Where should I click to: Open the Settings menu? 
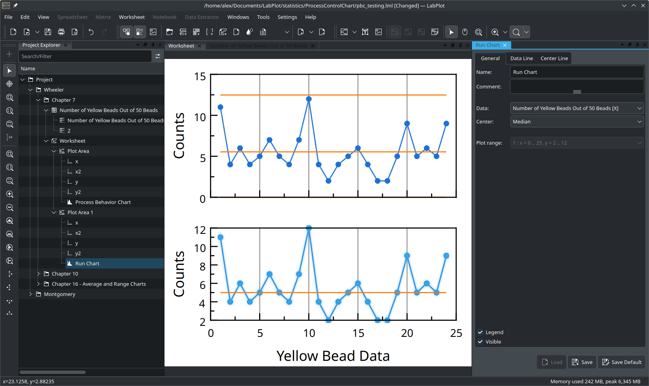click(287, 17)
